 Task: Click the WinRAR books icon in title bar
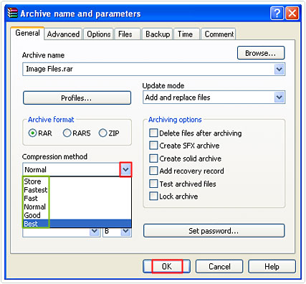(13, 13)
